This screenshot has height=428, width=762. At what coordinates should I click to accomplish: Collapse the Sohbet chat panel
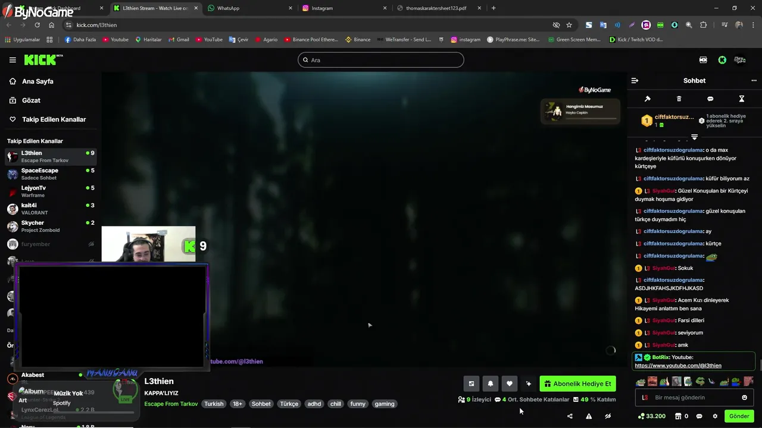point(635,80)
